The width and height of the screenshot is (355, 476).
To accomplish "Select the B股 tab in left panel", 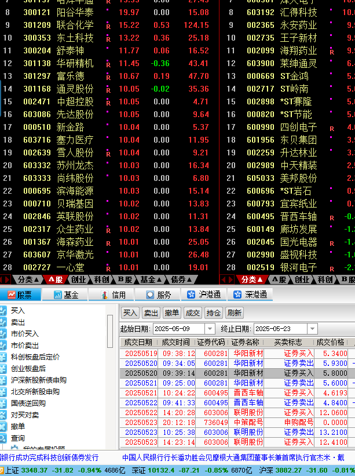I will click(x=125, y=279).
